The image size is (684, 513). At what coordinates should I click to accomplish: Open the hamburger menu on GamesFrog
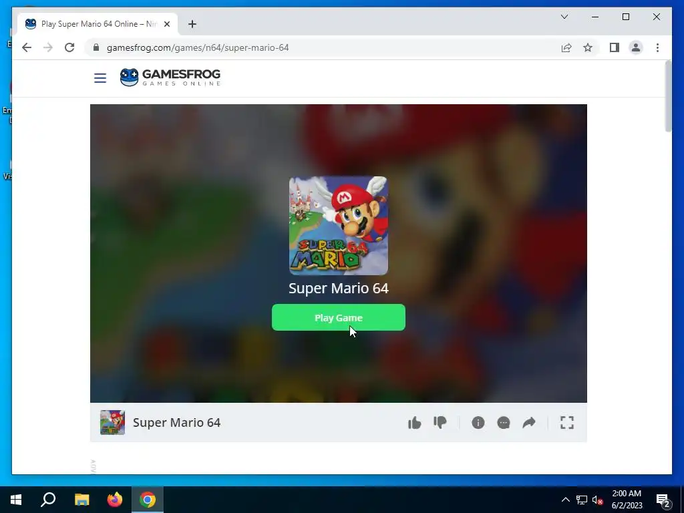[x=100, y=78]
